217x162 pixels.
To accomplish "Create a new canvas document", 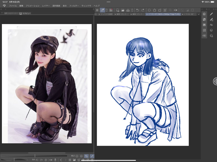I will tap(118, 10).
